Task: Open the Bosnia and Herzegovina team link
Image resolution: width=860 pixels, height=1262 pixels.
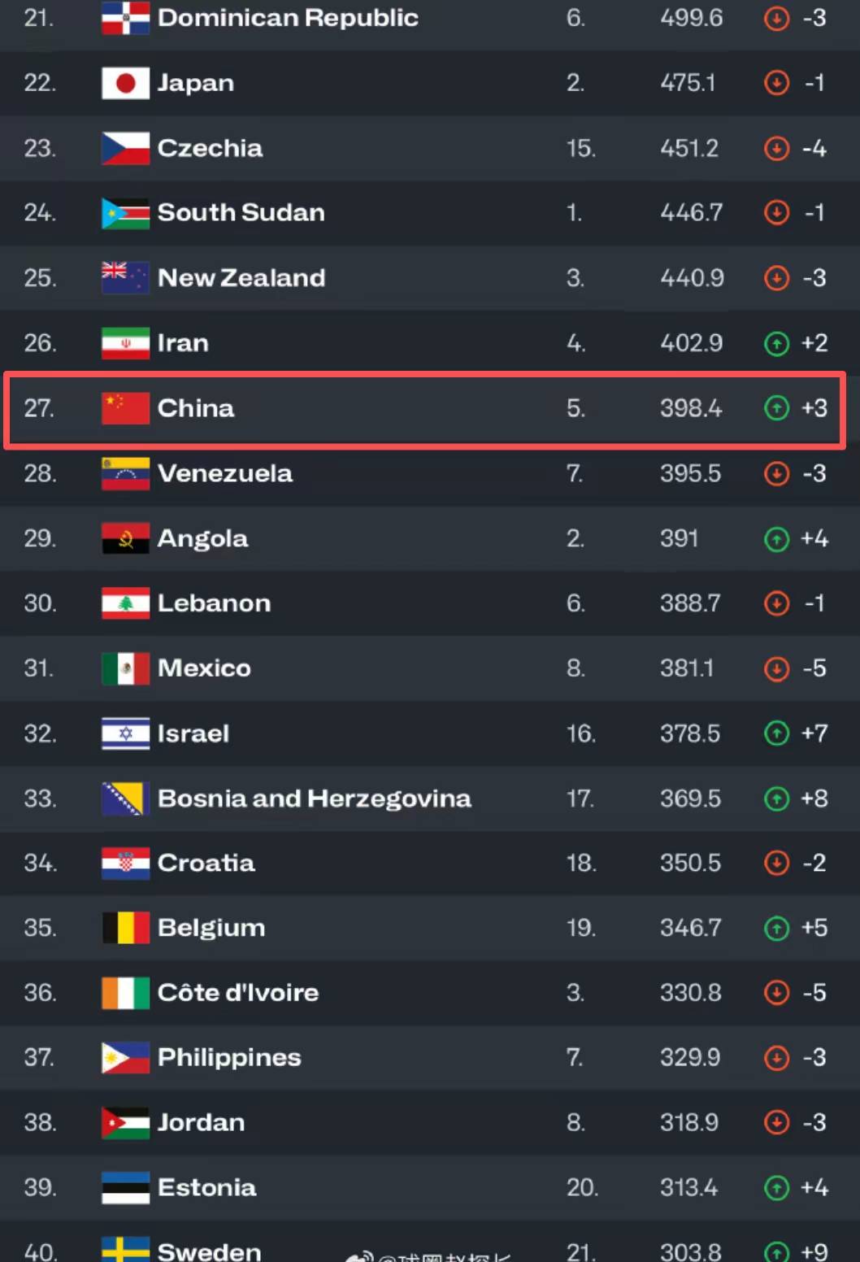Action: (314, 799)
